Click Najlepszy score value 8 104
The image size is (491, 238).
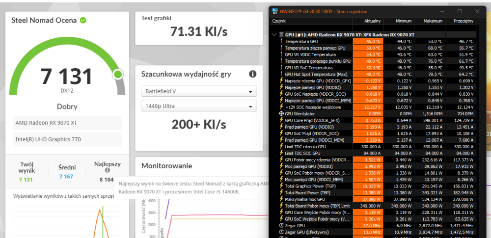pyautogui.click(x=107, y=180)
